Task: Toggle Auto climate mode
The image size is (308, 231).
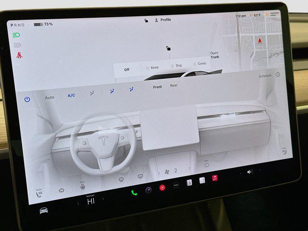Action: (x=50, y=97)
